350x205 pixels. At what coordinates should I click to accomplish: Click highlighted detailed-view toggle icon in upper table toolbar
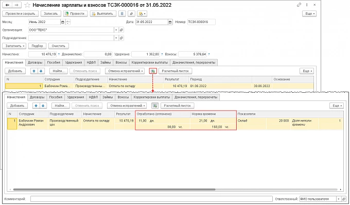153,71
